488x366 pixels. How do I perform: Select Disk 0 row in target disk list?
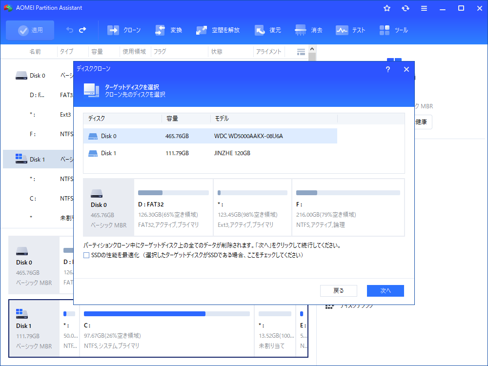tap(210, 136)
